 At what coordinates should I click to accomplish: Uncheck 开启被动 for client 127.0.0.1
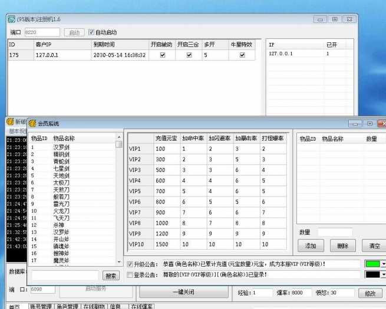[162, 55]
